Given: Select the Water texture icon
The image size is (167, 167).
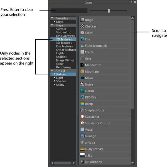Looking at the screenshot, I should [82, 130].
